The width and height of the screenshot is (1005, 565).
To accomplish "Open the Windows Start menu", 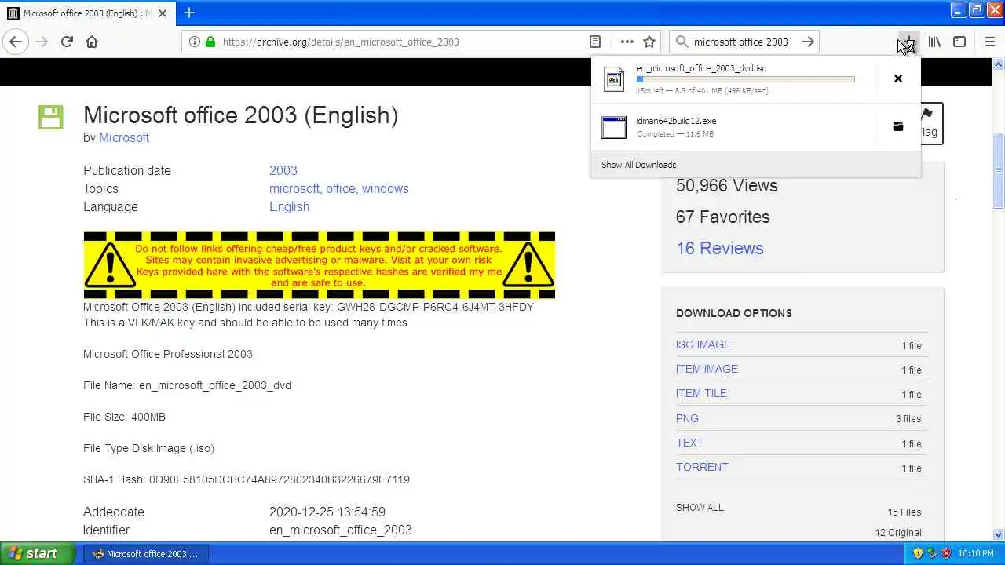I will coord(38,553).
